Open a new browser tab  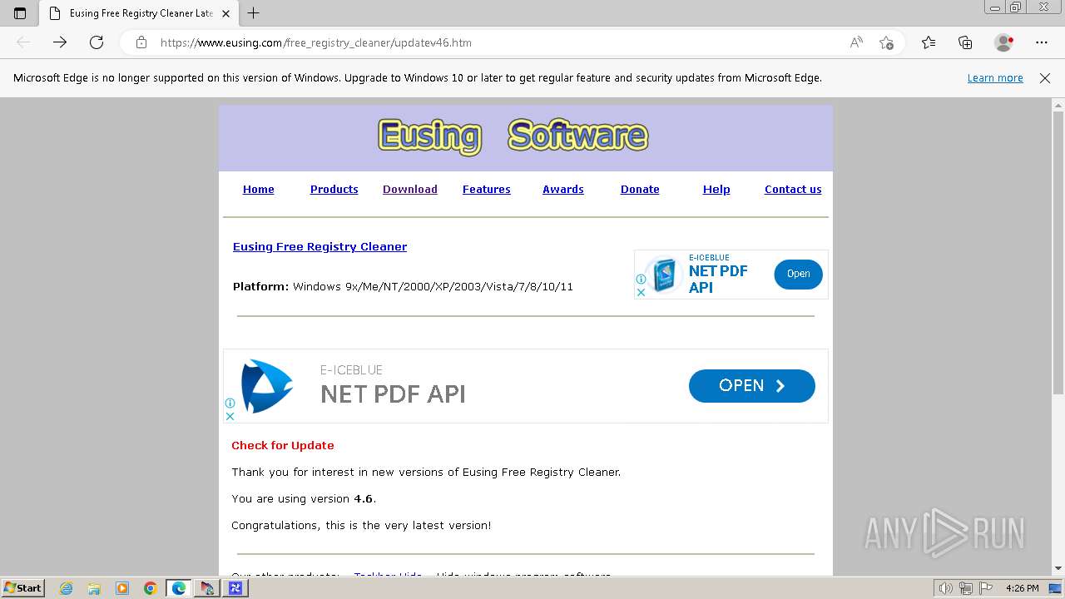[x=254, y=13]
